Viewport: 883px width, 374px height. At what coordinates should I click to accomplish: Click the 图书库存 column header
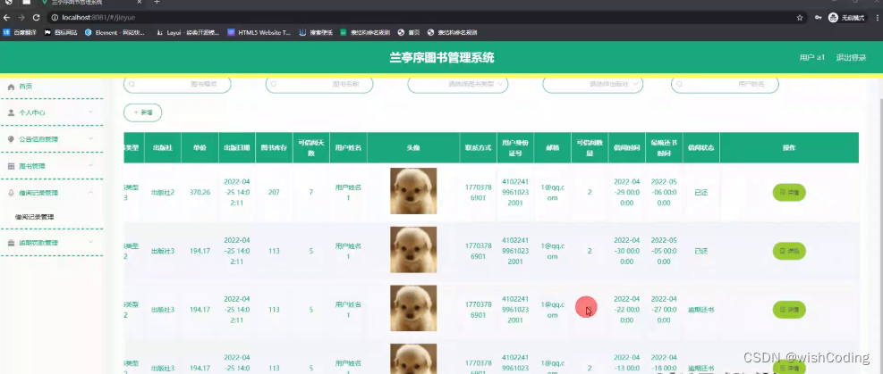(x=274, y=148)
